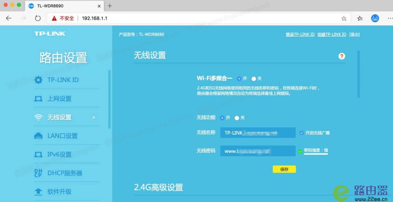393x202 pixels.
Task: Click the 软件升级 upload arrow icon
Action: point(38,192)
